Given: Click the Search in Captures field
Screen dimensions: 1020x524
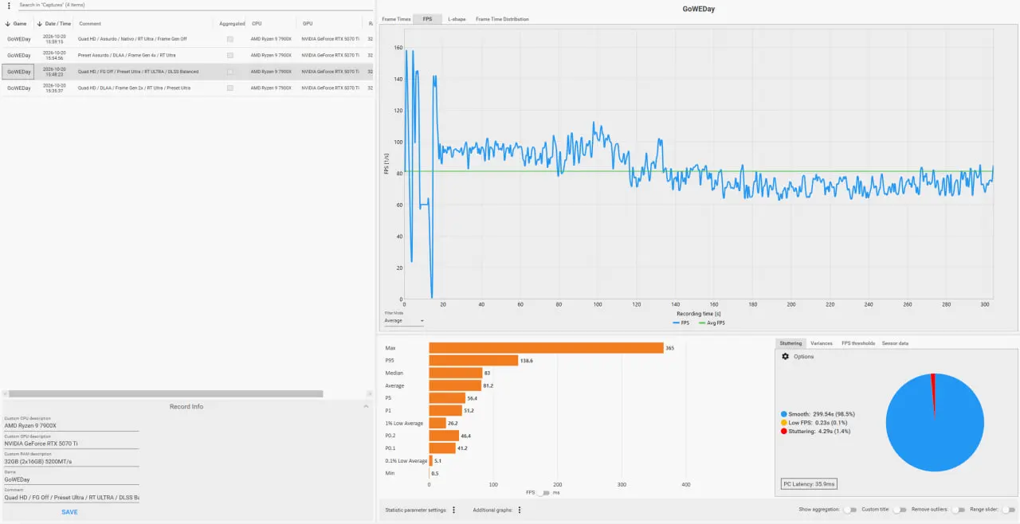Looking at the screenshot, I should pos(195,5).
